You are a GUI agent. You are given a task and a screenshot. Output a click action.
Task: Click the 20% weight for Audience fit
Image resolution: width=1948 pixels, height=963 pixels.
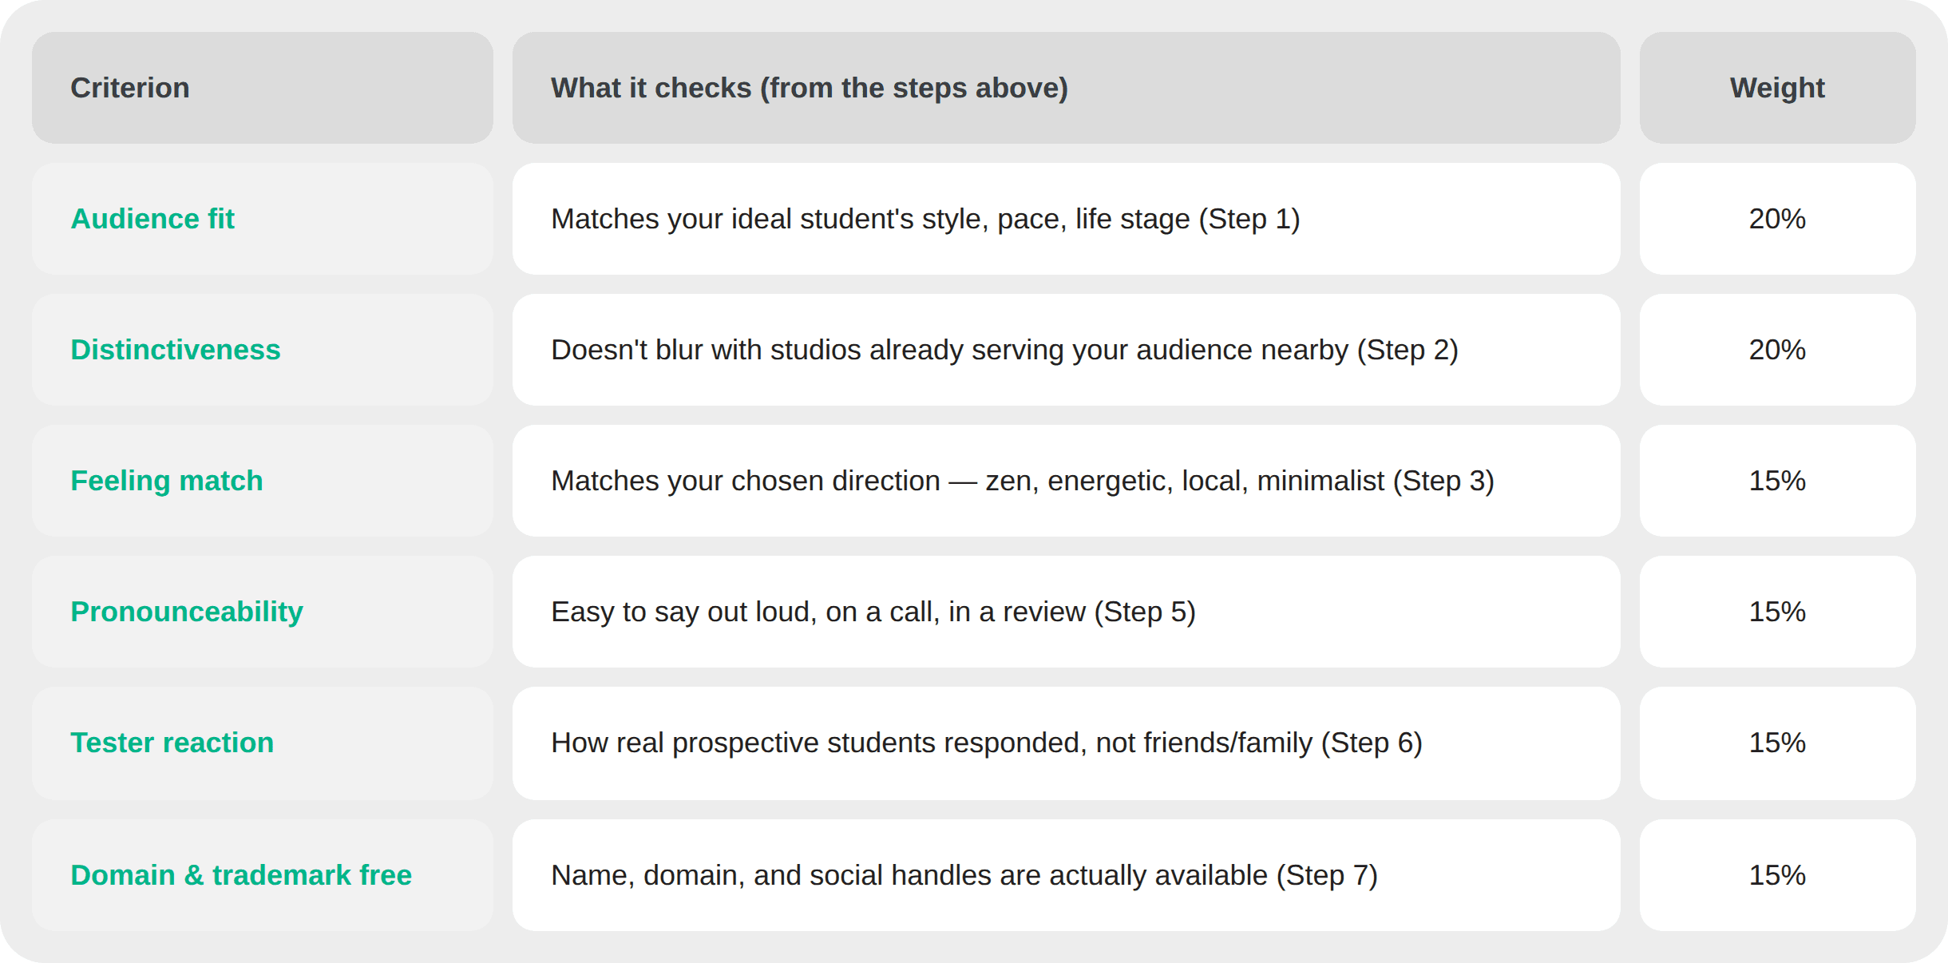1777,219
